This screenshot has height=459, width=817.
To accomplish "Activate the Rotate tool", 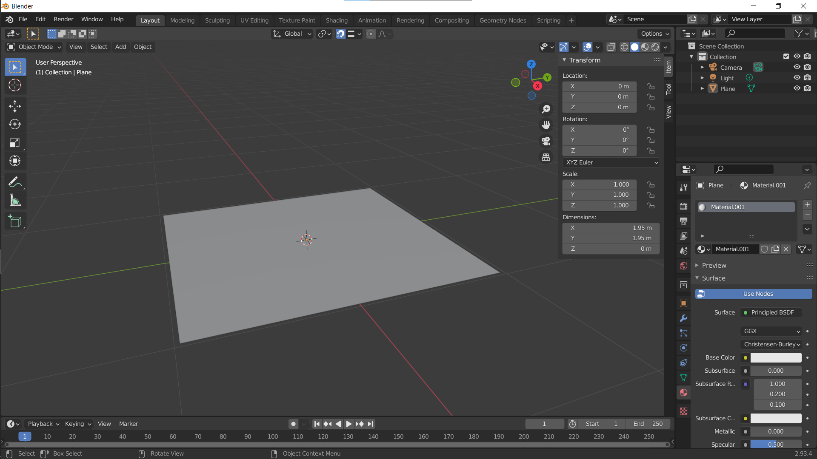I will [x=15, y=124].
